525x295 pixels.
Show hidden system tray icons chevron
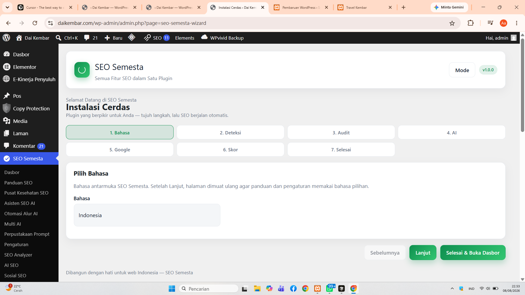click(x=452, y=288)
